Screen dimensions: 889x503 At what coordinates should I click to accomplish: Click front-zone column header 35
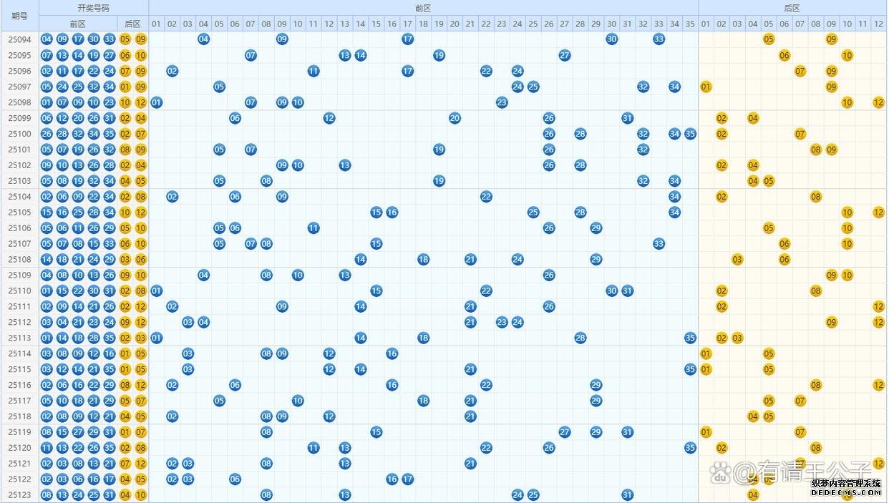click(690, 24)
